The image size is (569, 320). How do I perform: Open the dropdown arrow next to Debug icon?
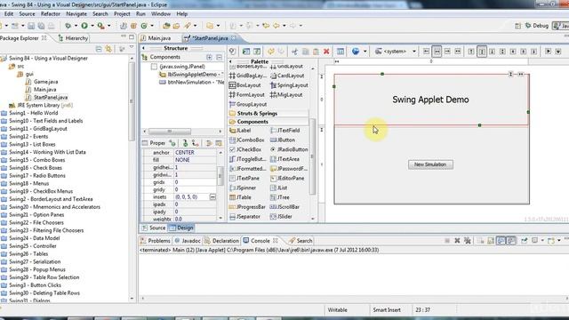pos(76,26)
